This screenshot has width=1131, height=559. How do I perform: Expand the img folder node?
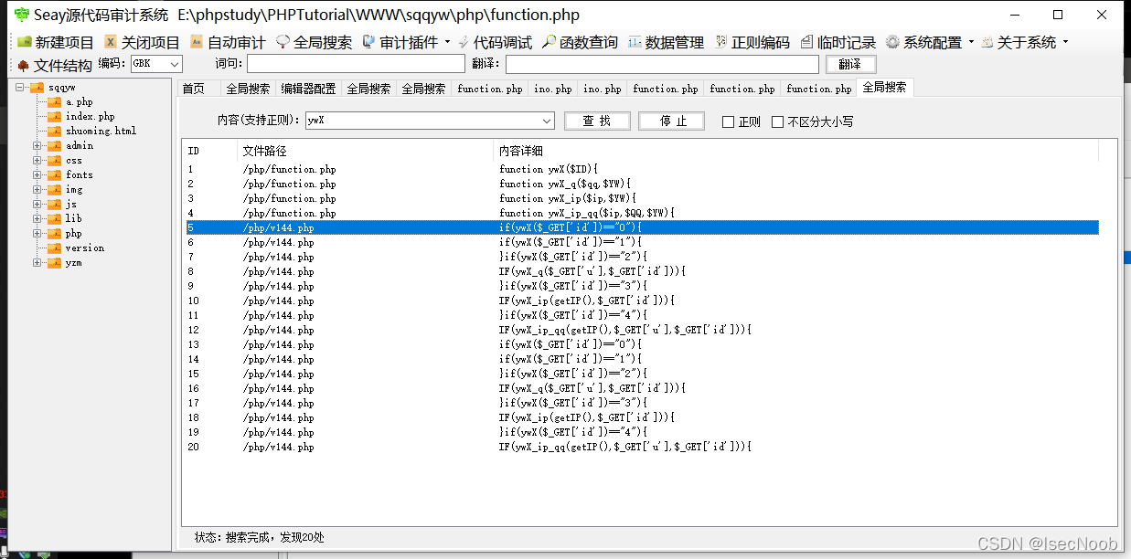click(x=37, y=190)
